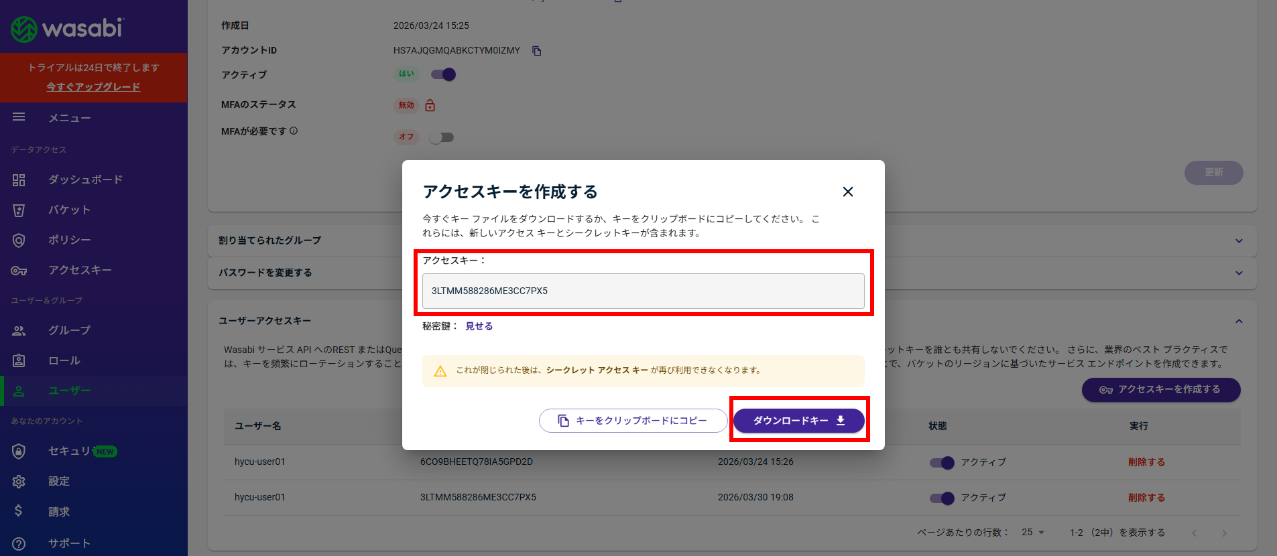Go to next page of access keys
The image size is (1277, 556).
[x=1223, y=533]
